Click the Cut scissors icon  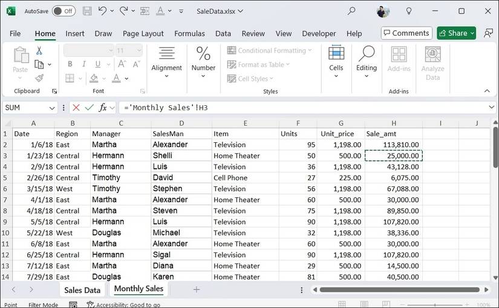pyautogui.click(x=39, y=51)
